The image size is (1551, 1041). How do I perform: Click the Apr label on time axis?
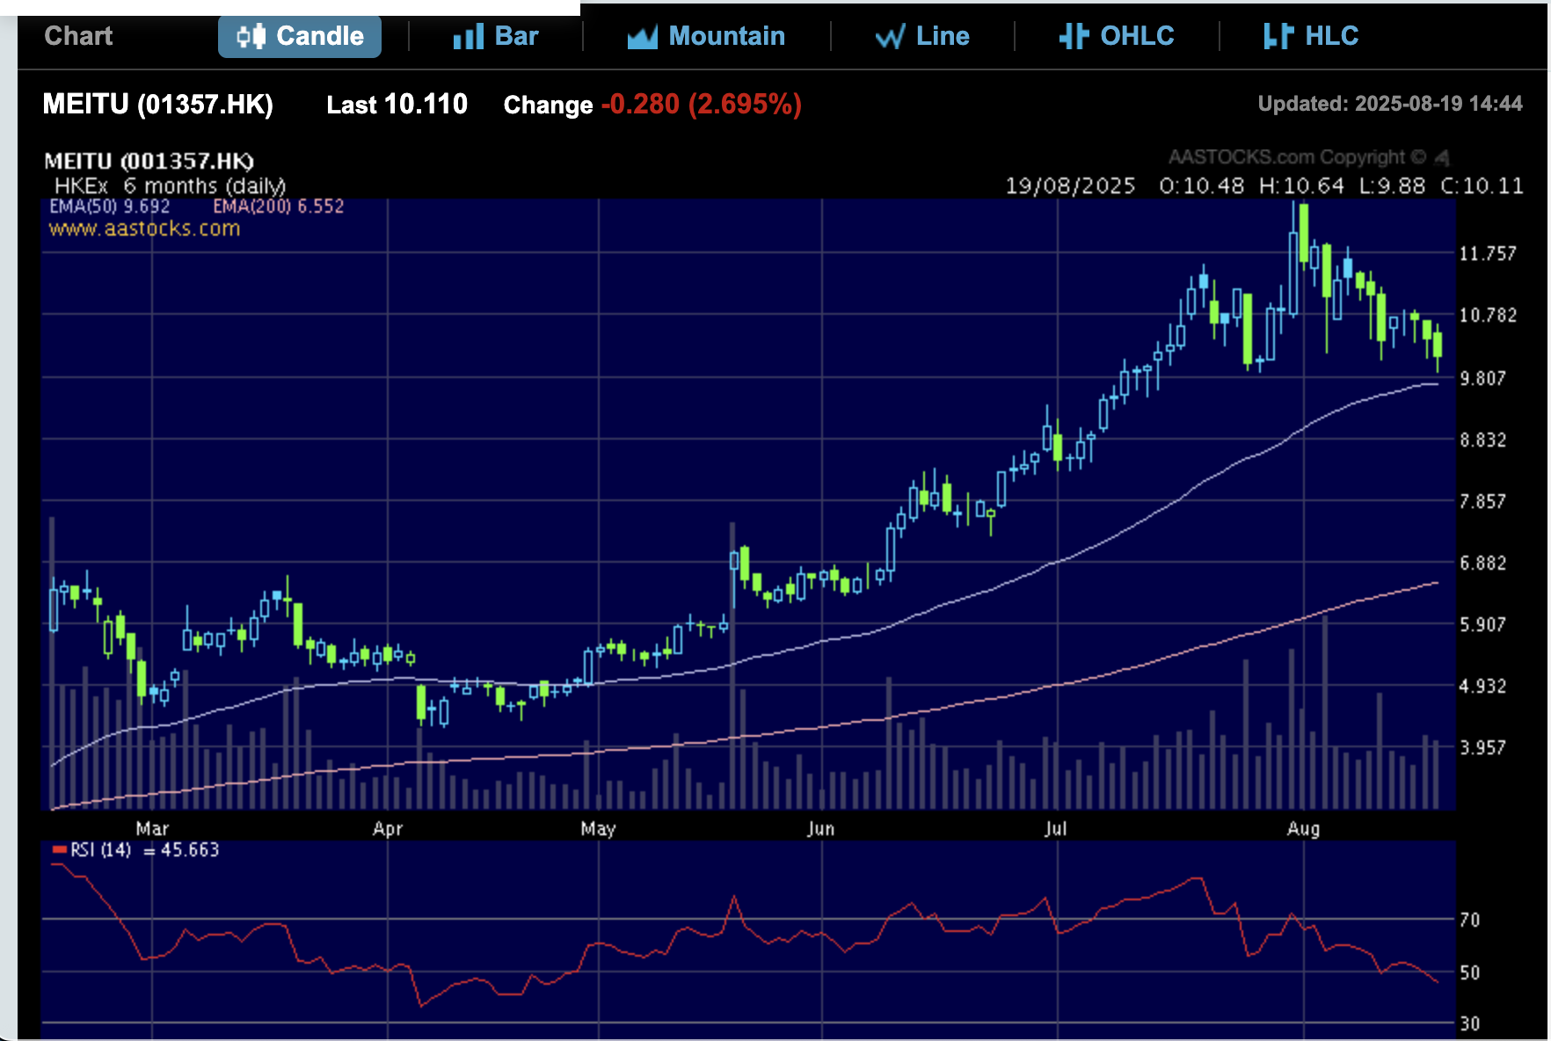[x=388, y=828]
